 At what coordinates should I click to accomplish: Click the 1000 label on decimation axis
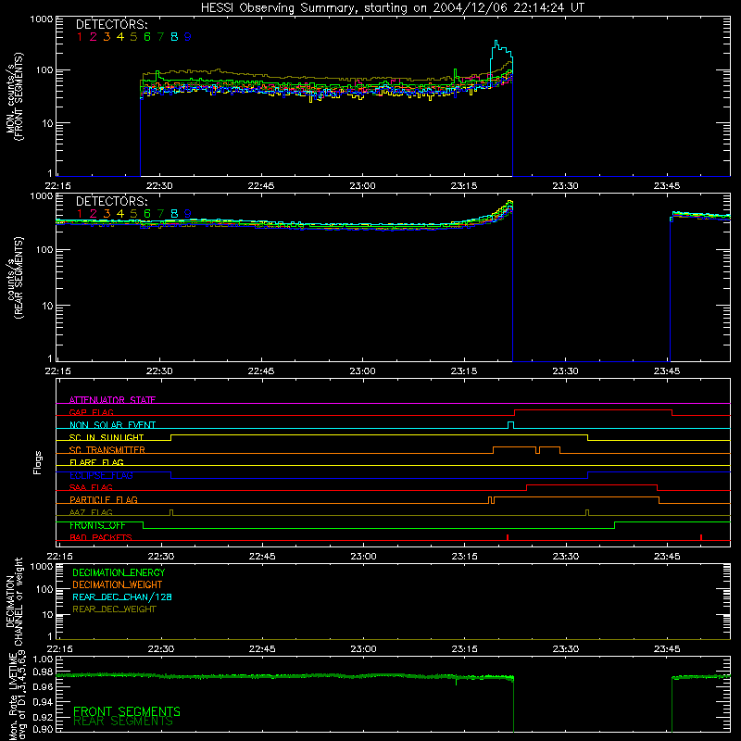pyautogui.click(x=42, y=566)
